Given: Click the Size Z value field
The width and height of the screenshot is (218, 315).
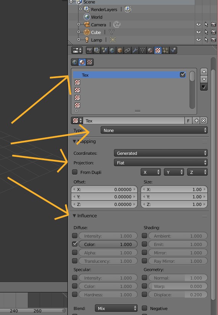Looking at the screenshot, I should tap(174, 204).
